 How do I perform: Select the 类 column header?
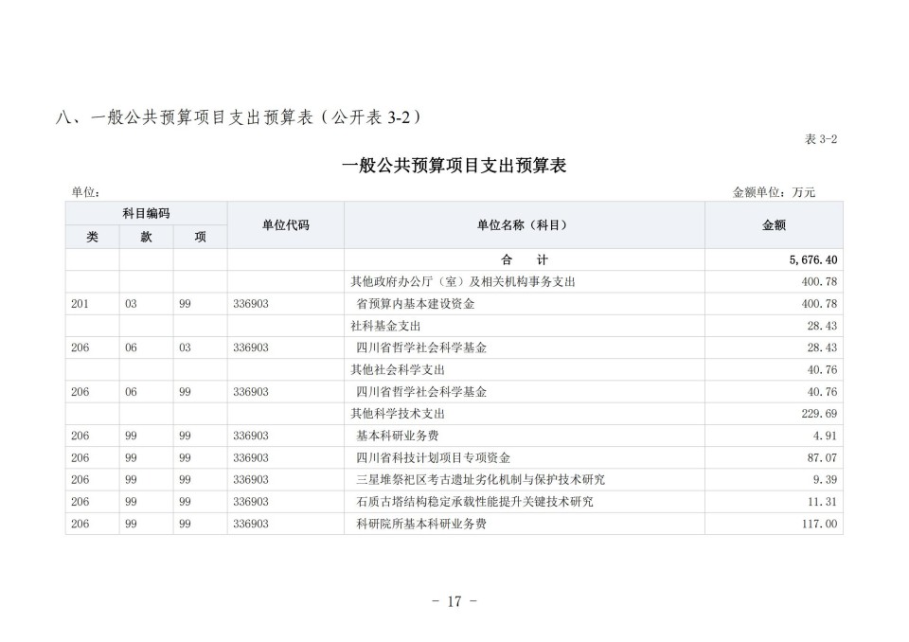coord(93,237)
